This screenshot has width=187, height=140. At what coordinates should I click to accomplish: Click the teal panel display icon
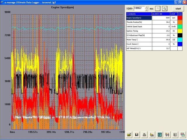click(x=160, y=135)
